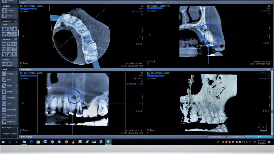Viewport: 274px width, 154px height.
Task: Select the angle protractor measurement tool
Action: (x=15, y=44)
